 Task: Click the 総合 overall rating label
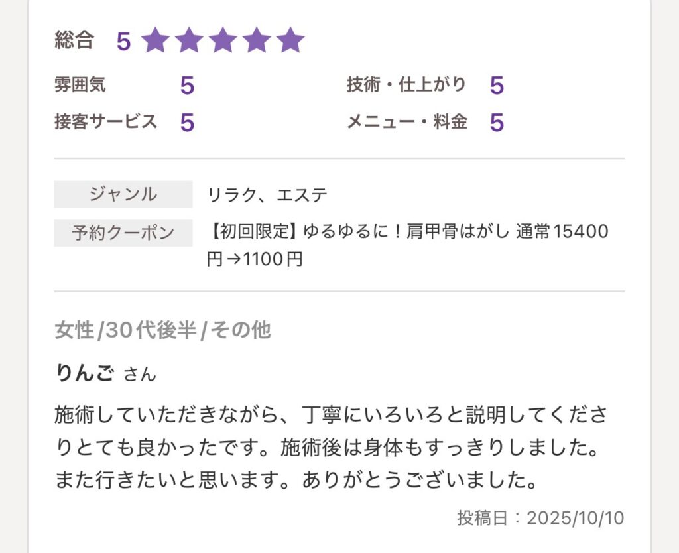tap(74, 40)
